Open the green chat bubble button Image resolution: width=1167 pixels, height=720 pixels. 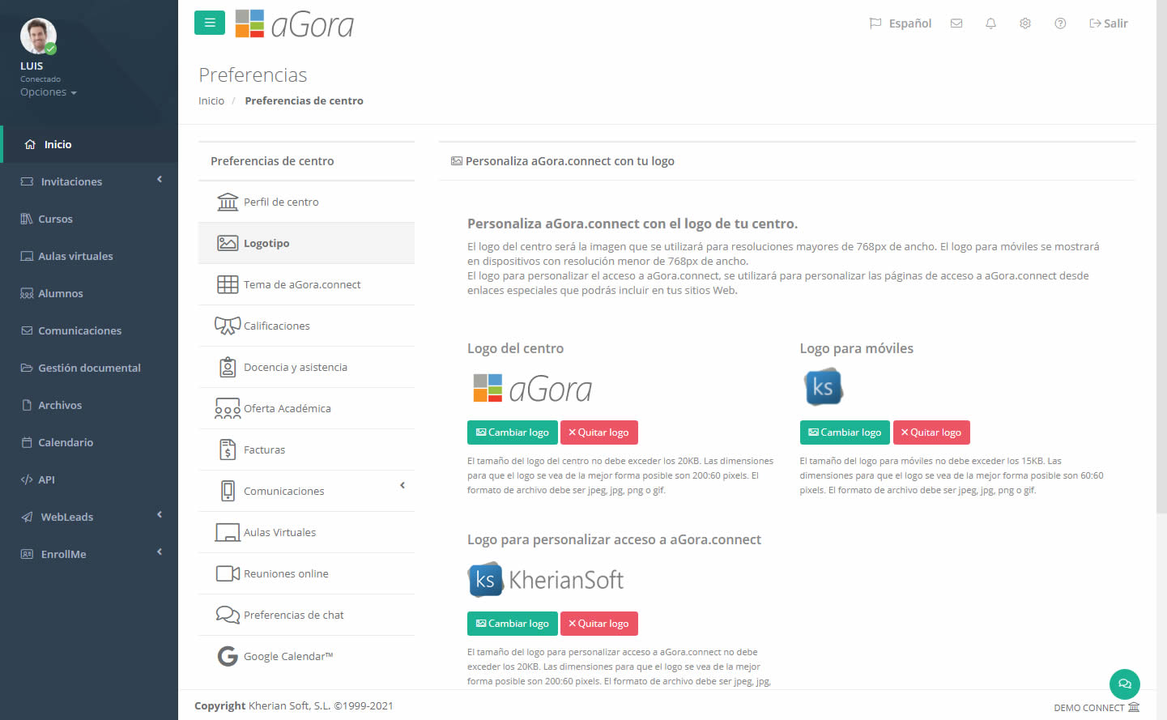click(x=1125, y=684)
